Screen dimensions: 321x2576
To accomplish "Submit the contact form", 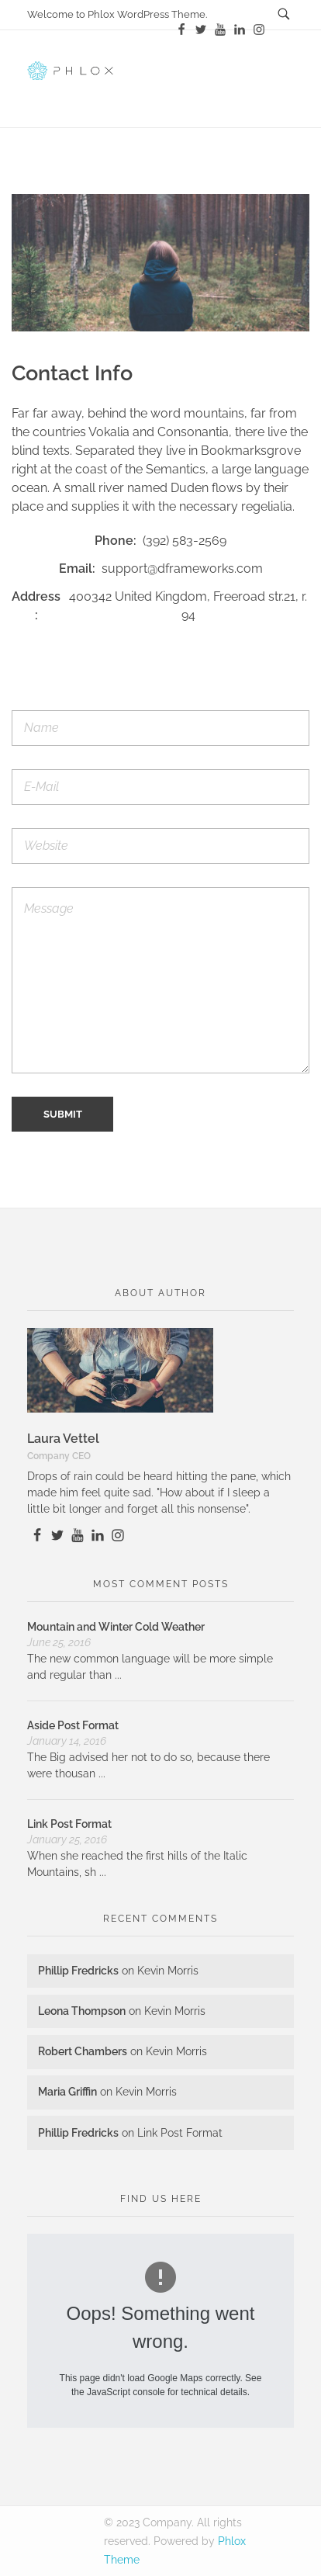I will [x=62, y=1113].
